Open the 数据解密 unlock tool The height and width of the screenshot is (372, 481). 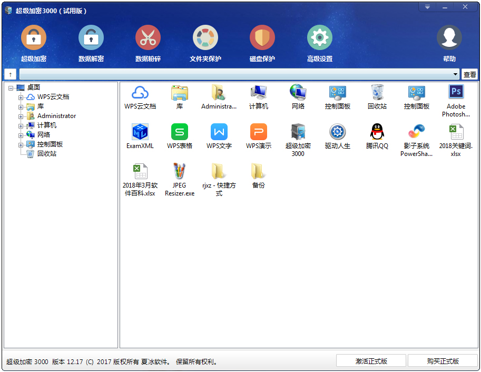91,38
